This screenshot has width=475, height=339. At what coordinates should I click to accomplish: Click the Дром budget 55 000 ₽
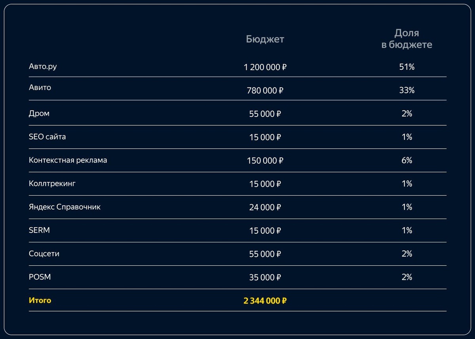click(x=265, y=114)
